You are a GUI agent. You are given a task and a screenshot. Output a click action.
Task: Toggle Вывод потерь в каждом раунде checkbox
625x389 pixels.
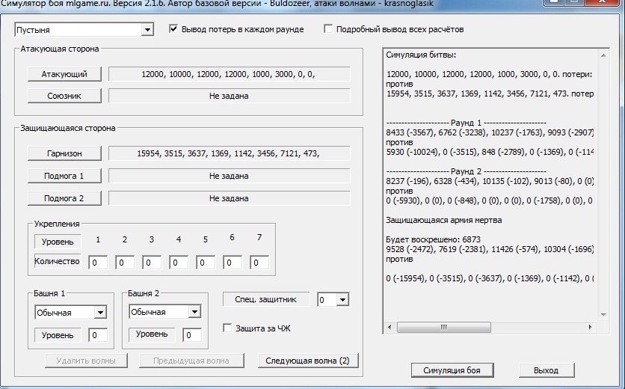[174, 30]
